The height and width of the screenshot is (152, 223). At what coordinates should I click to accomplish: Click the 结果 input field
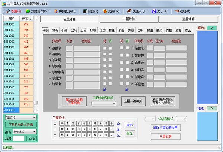19,138
